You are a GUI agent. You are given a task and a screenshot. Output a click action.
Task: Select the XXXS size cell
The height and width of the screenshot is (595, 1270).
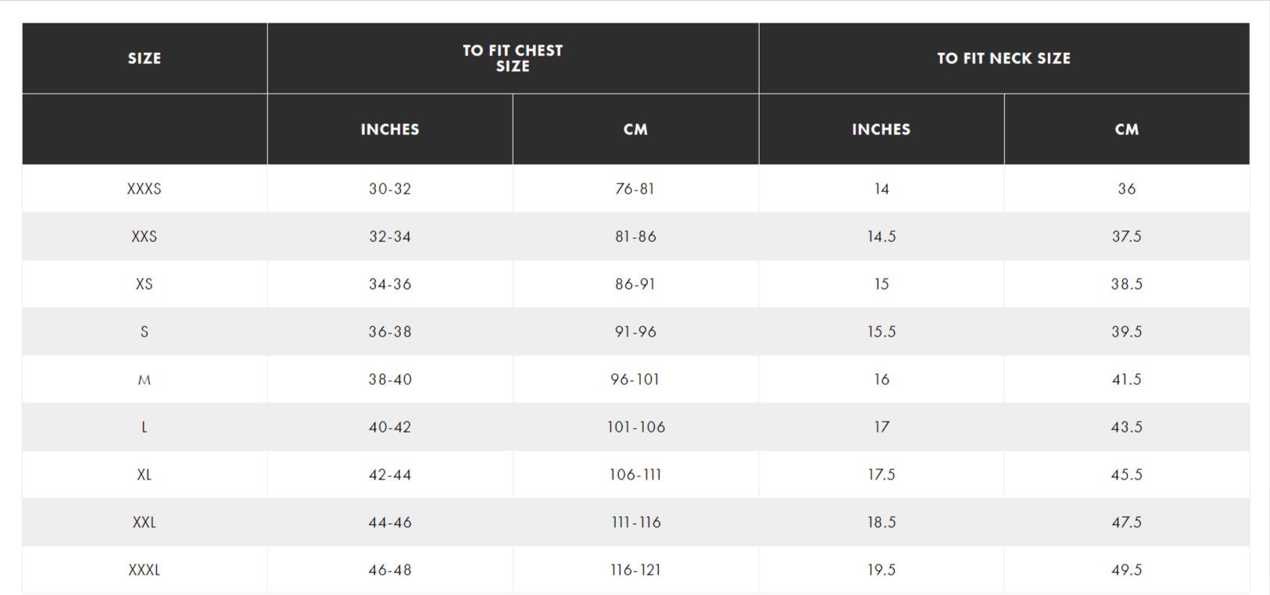pos(145,189)
